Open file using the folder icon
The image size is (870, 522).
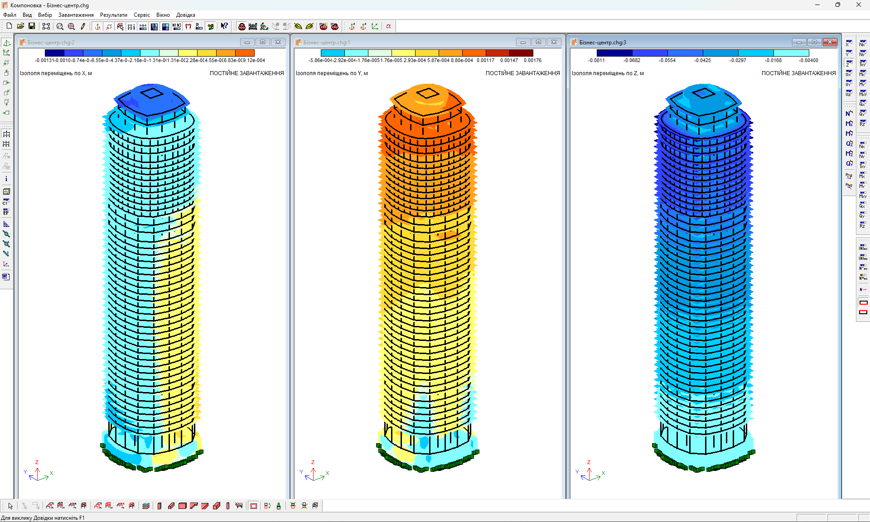(x=20, y=26)
